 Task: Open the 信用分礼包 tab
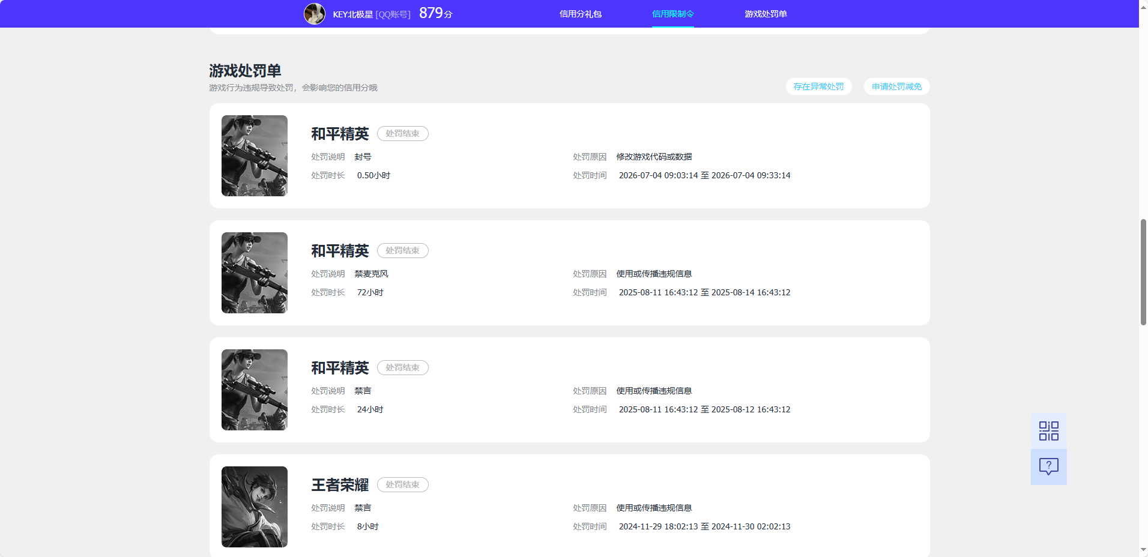pos(580,14)
